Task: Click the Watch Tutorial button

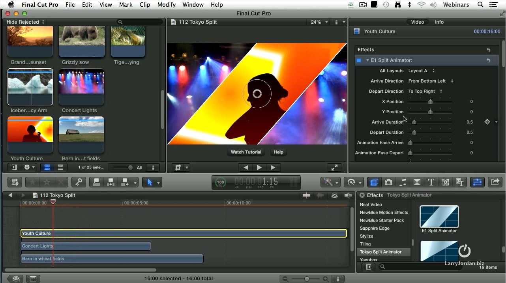Action: [x=246, y=152]
